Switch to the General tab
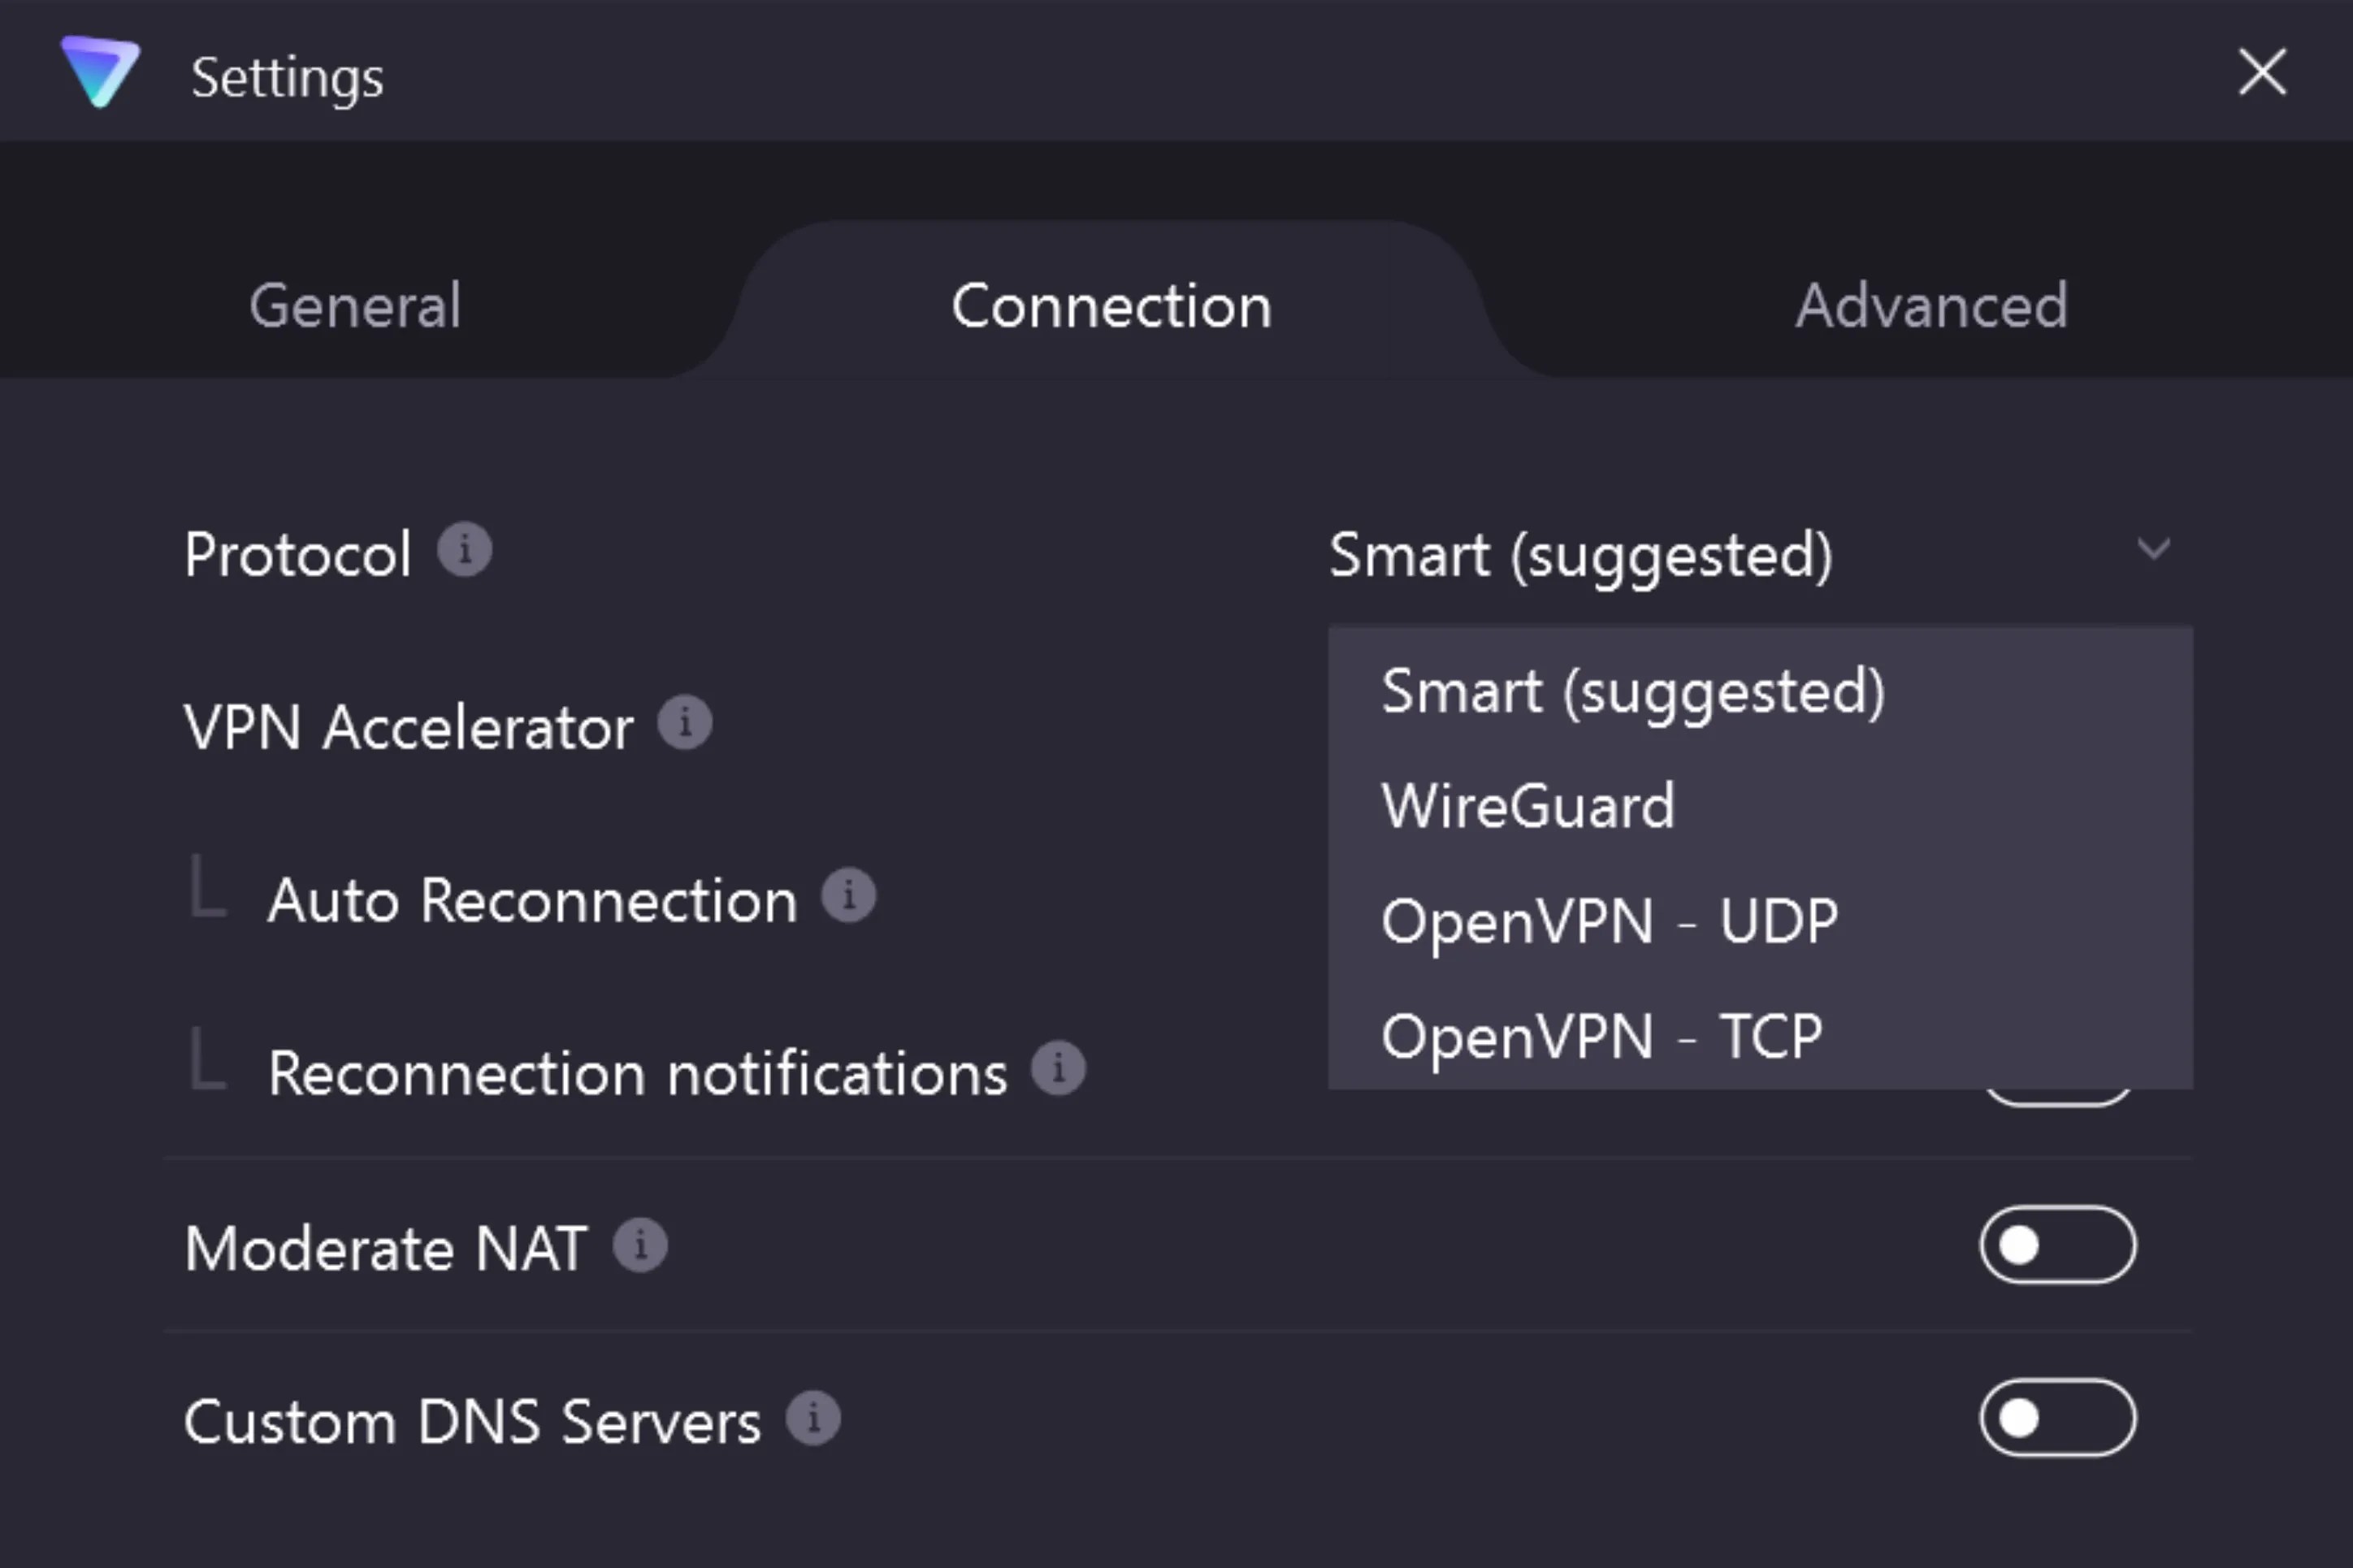 [x=355, y=306]
